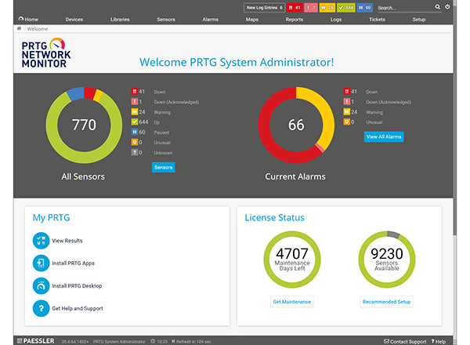
Task: Click blue Paused icon in sensors legend
Action: pyautogui.click(x=134, y=132)
